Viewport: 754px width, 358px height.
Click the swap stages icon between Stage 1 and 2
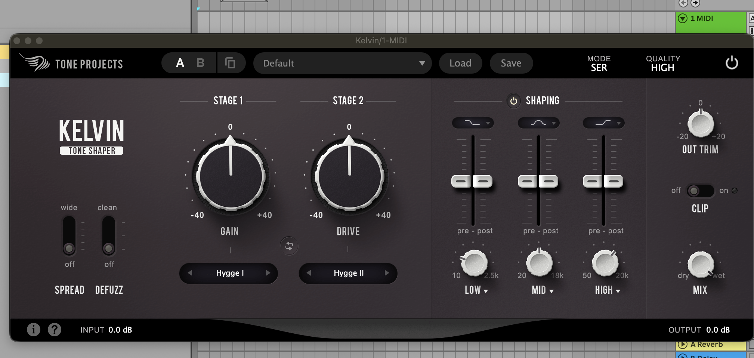click(x=288, y=246)
